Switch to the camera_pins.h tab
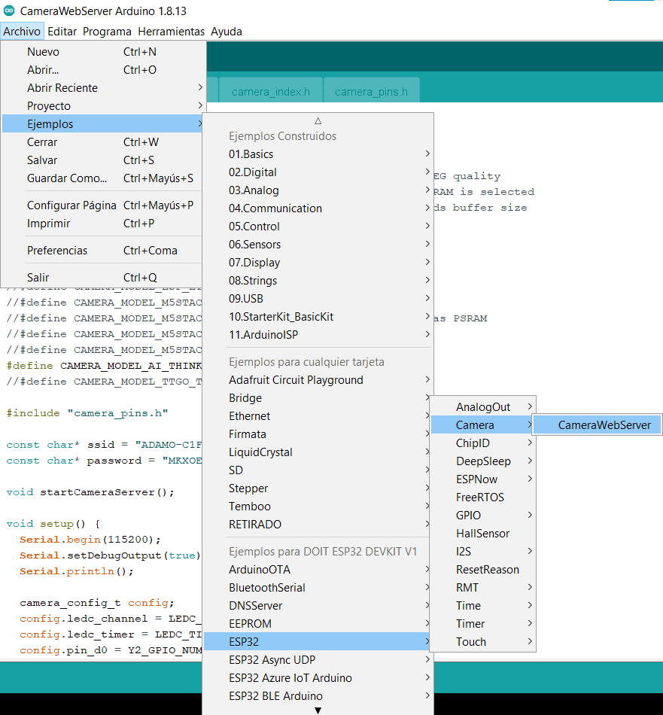 point(371,92)
